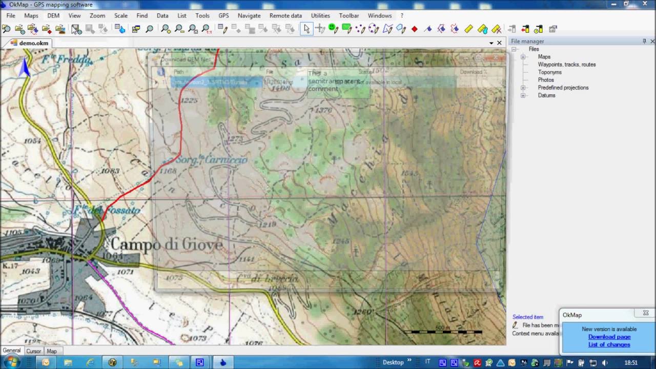Select the General tab at bottom
This screenshot has height=369, width=656.
[11, 351]
